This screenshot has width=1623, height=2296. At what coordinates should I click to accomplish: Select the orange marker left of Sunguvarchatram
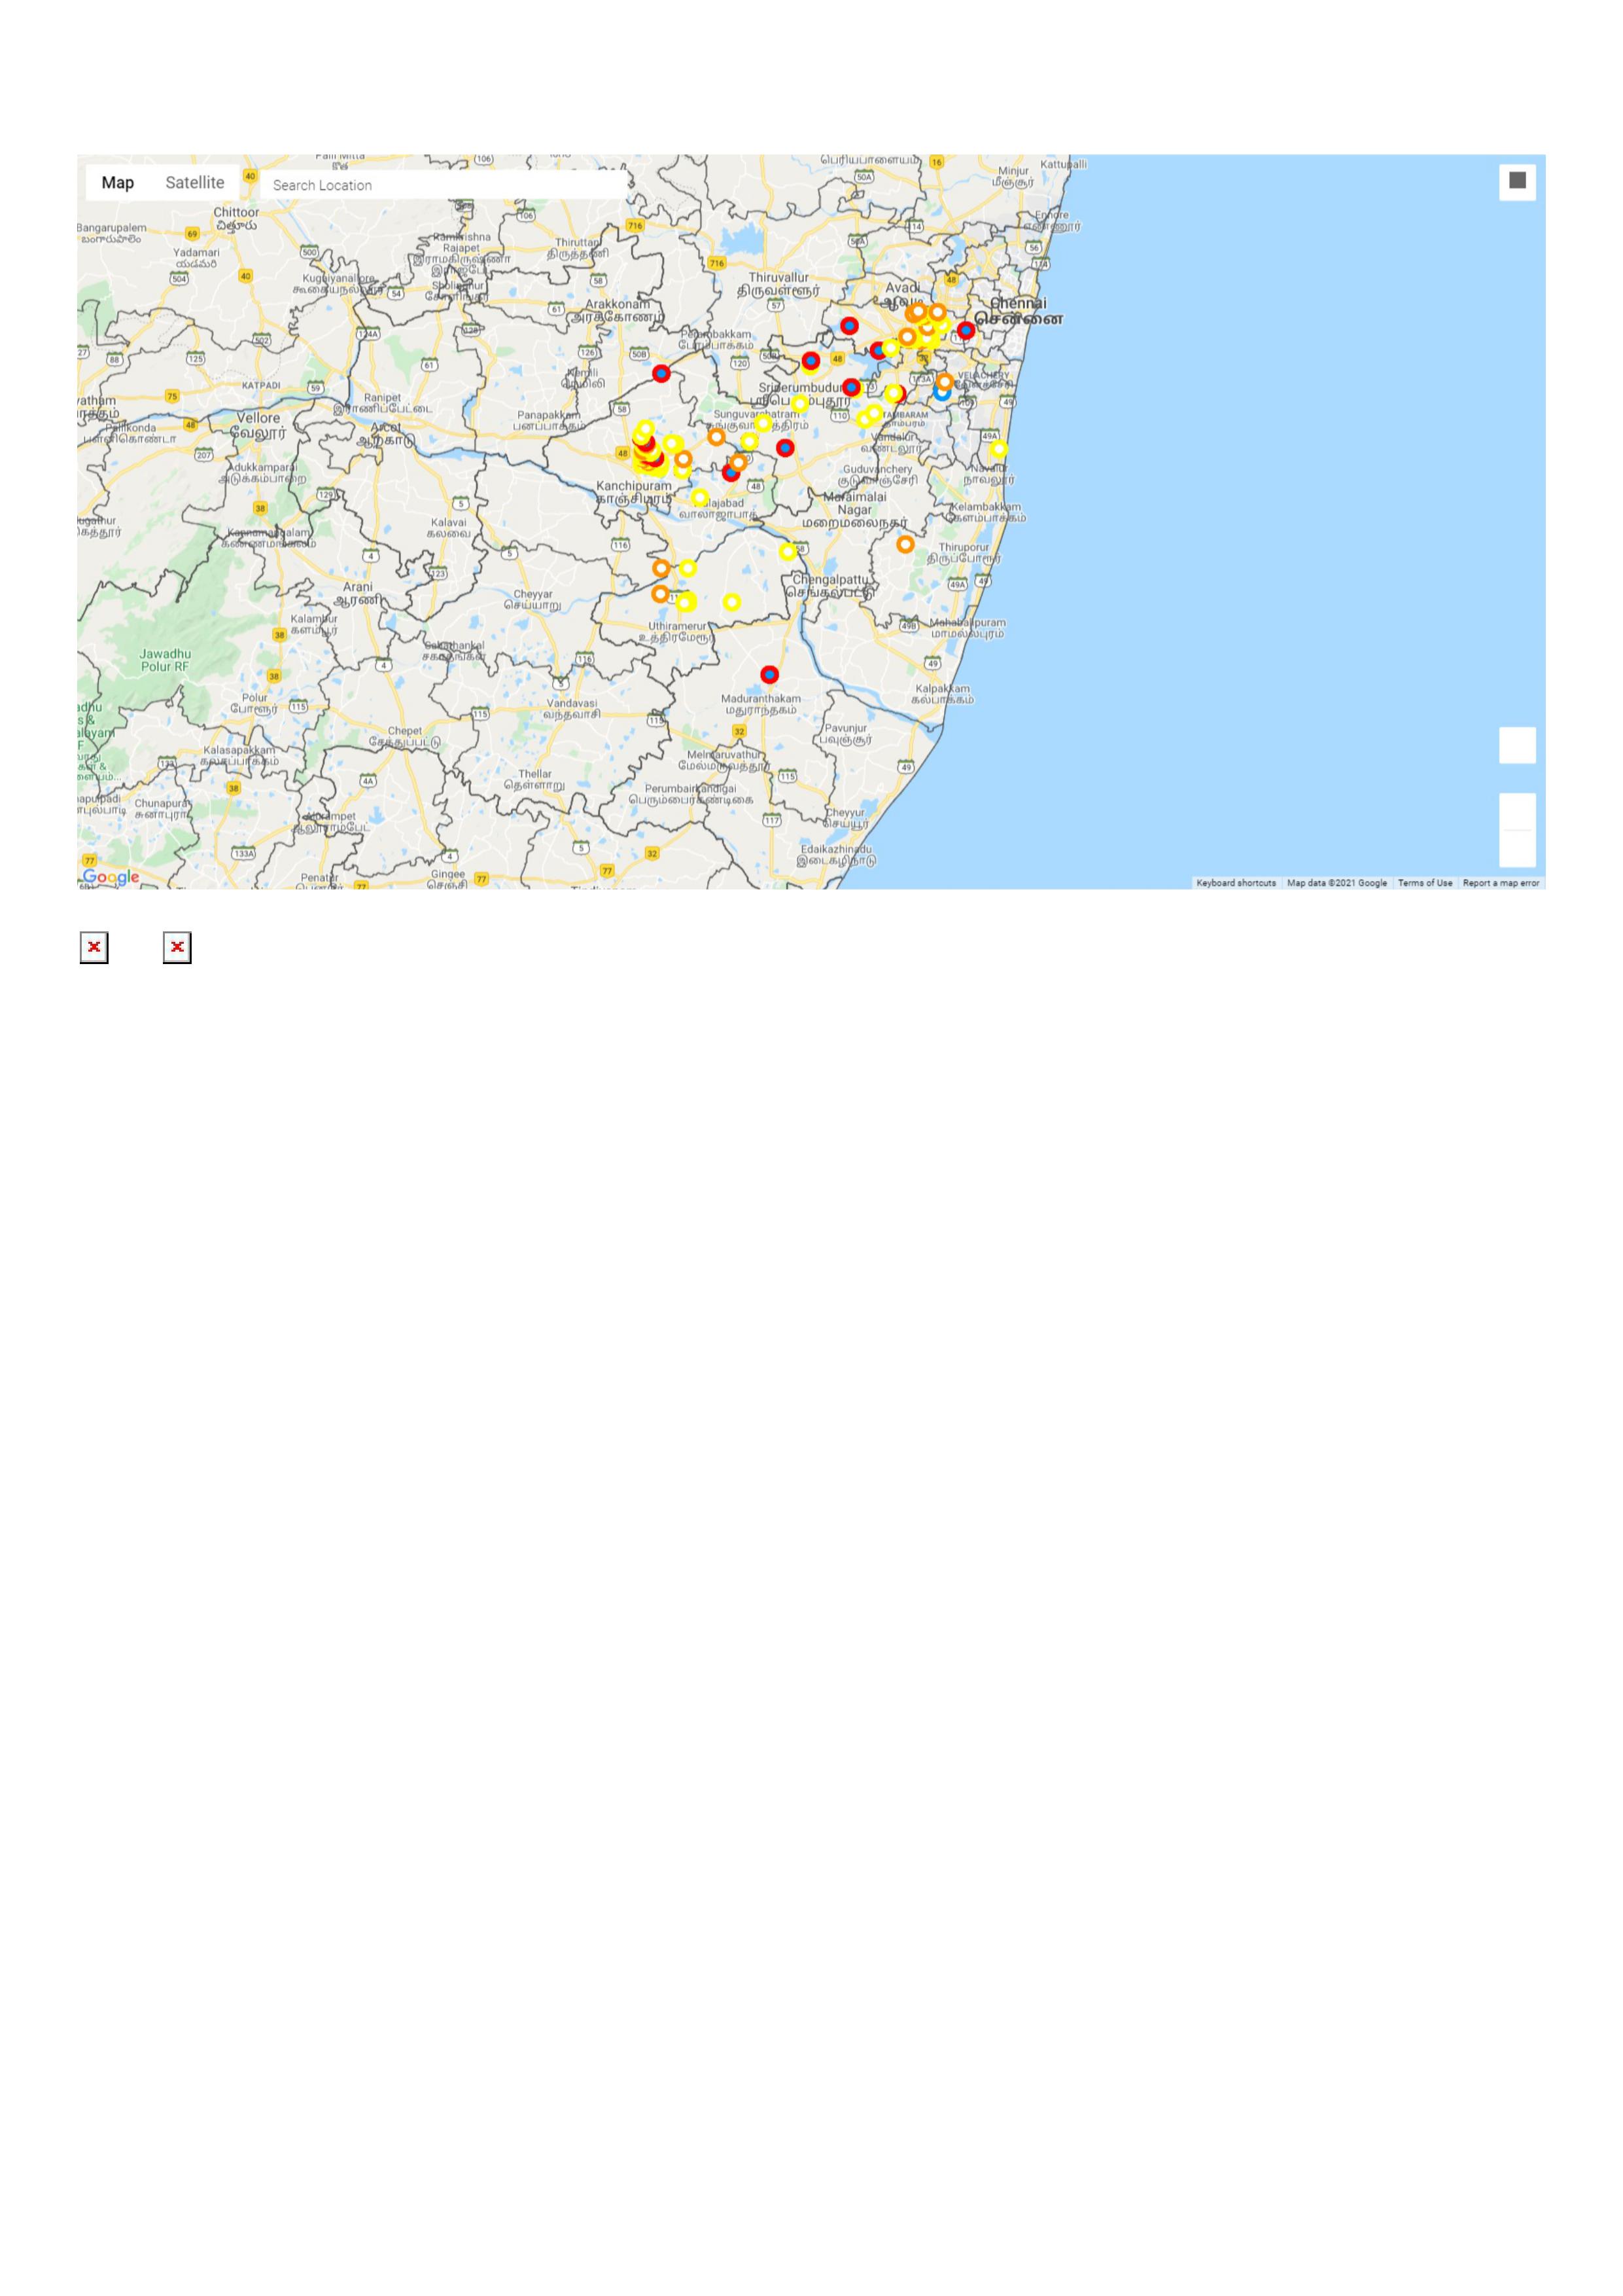point(716,437)
